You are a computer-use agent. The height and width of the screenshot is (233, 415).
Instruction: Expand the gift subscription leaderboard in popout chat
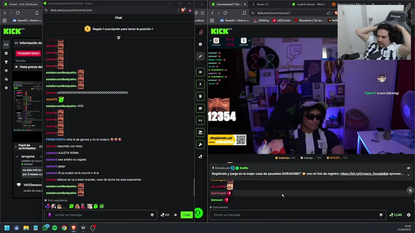point(119,38)
